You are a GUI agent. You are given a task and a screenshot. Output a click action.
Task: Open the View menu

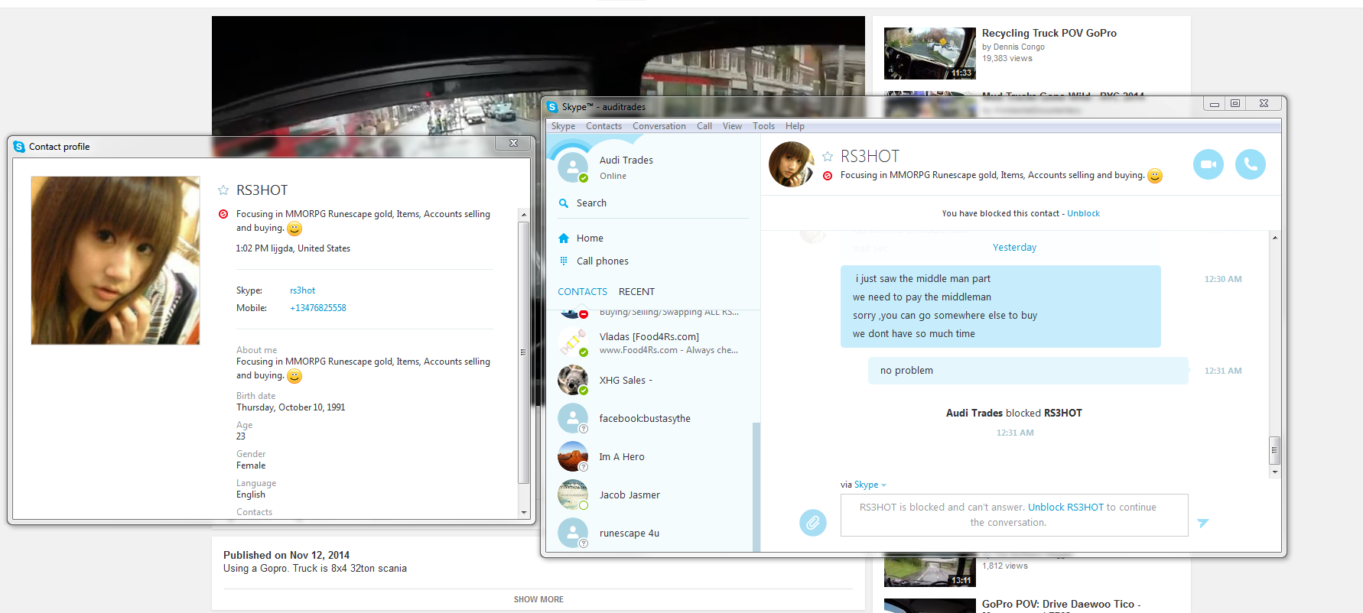[732, 126]
